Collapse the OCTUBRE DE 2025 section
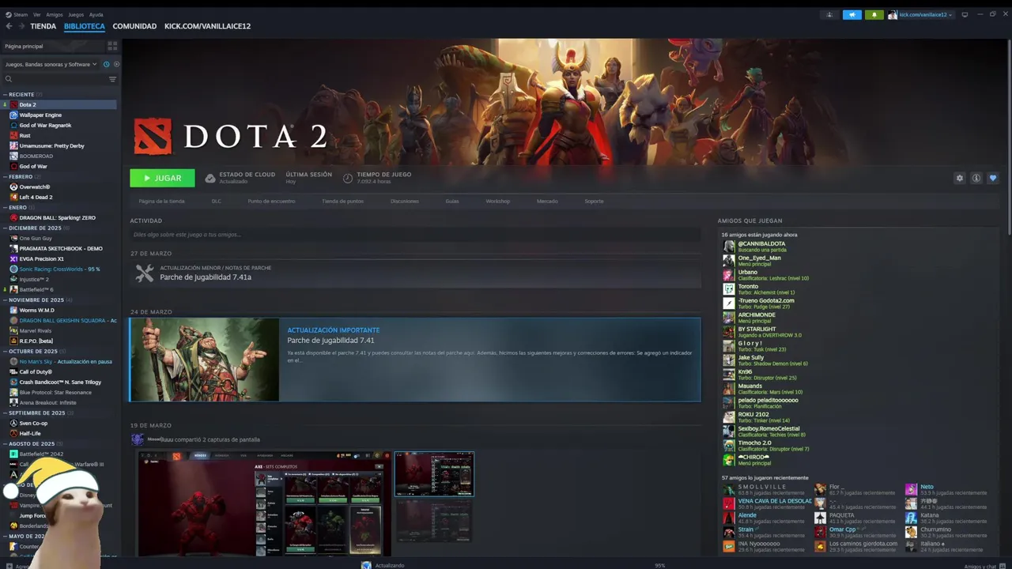The width and height of the screenshot is (1012, 569). pos(5,351)
